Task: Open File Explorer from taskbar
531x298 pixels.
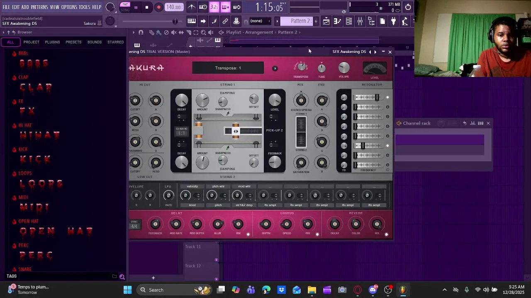Action: 312,290
